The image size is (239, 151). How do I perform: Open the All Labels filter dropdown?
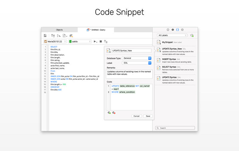tap(172, 35)
